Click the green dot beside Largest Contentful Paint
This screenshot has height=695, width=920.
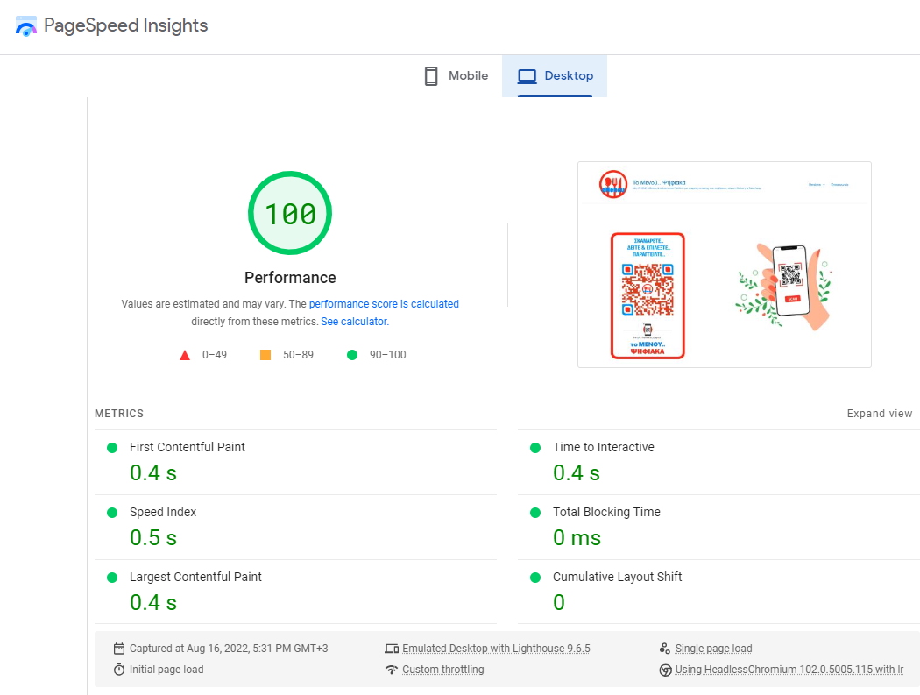pyautogui.click(x=112, y=578)
